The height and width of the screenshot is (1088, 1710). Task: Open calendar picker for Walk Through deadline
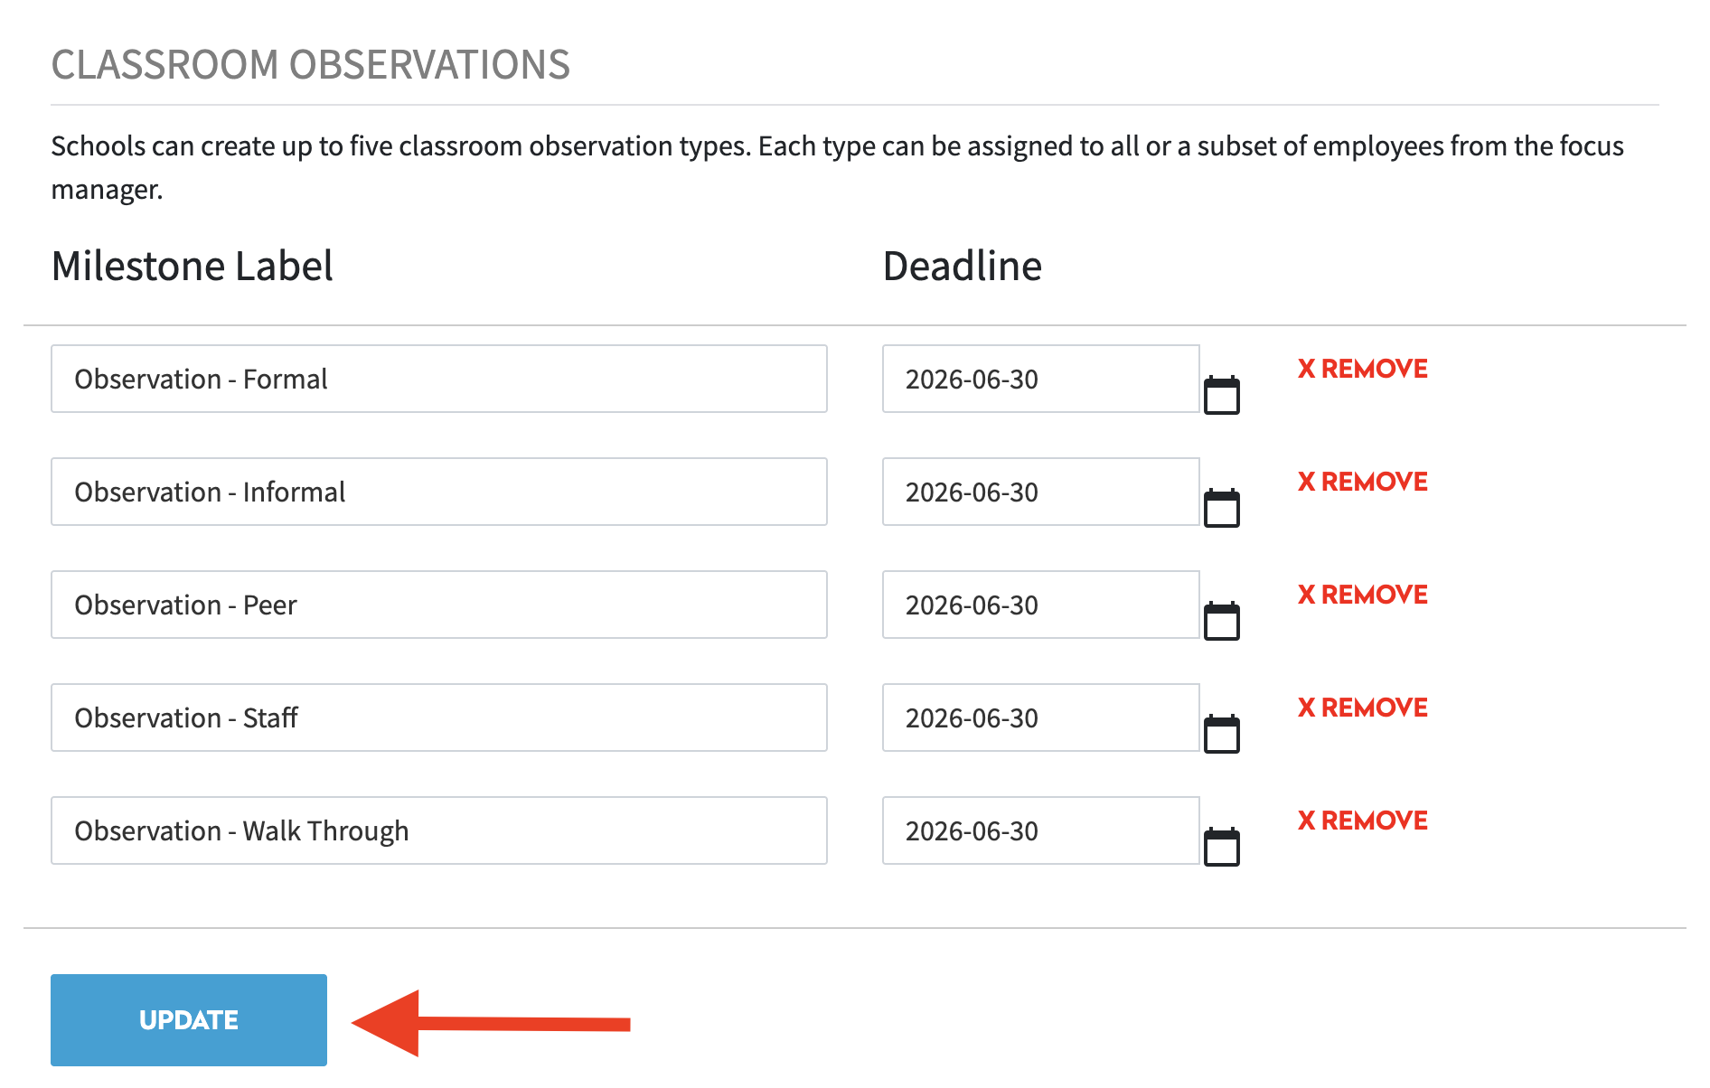point(1221,848)
